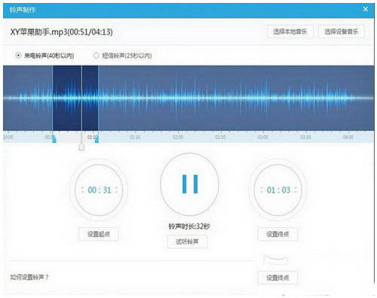Viewport: 377px width, 298px height.
Task: Click the blue end marker near 01:00
Action: click(x=97, y=139)
